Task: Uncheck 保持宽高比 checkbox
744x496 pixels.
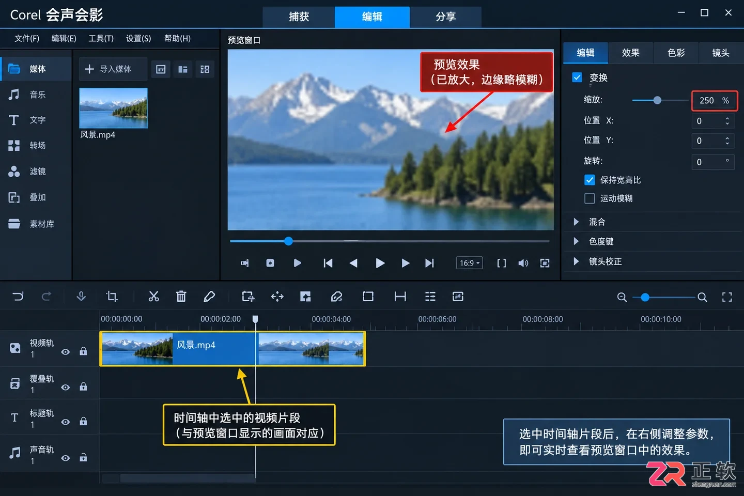Action: pyautogui.click(x=590, y=180)
